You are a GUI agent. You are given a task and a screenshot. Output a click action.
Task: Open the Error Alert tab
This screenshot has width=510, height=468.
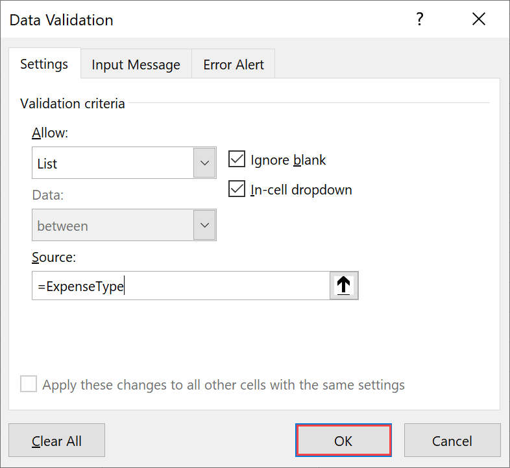tap(234, 64)
